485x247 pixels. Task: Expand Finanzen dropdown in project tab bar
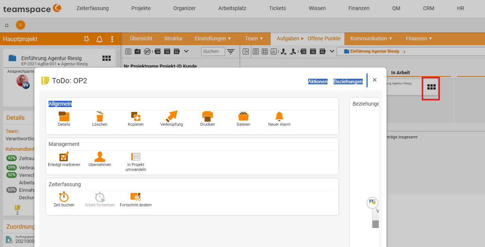click(419, 38)
